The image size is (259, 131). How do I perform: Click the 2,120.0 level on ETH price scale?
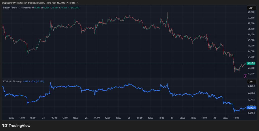(251, 86)
